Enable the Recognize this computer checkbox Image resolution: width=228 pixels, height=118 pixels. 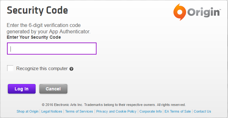[x=10, y=68]
